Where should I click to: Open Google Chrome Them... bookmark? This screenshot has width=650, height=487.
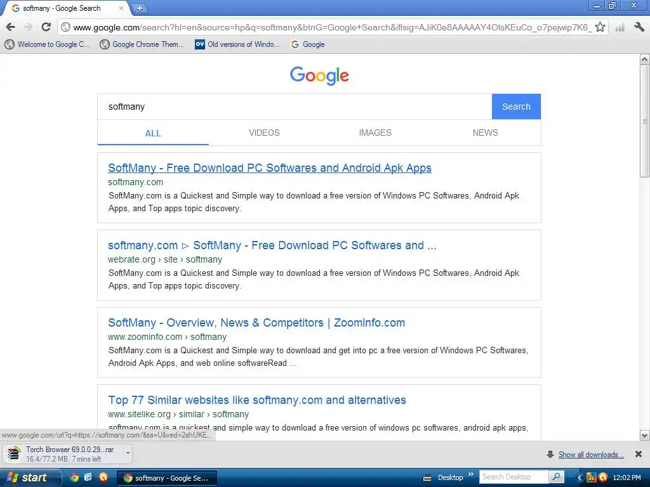[142, 44]
